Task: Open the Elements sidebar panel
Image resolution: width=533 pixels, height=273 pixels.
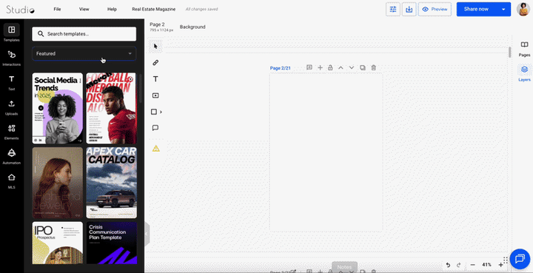Action: click(x=12, y=132)
